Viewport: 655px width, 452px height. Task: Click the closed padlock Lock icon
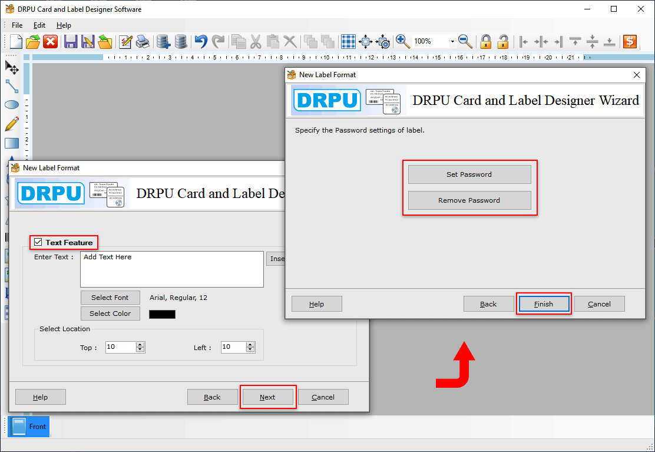point(485,41)
